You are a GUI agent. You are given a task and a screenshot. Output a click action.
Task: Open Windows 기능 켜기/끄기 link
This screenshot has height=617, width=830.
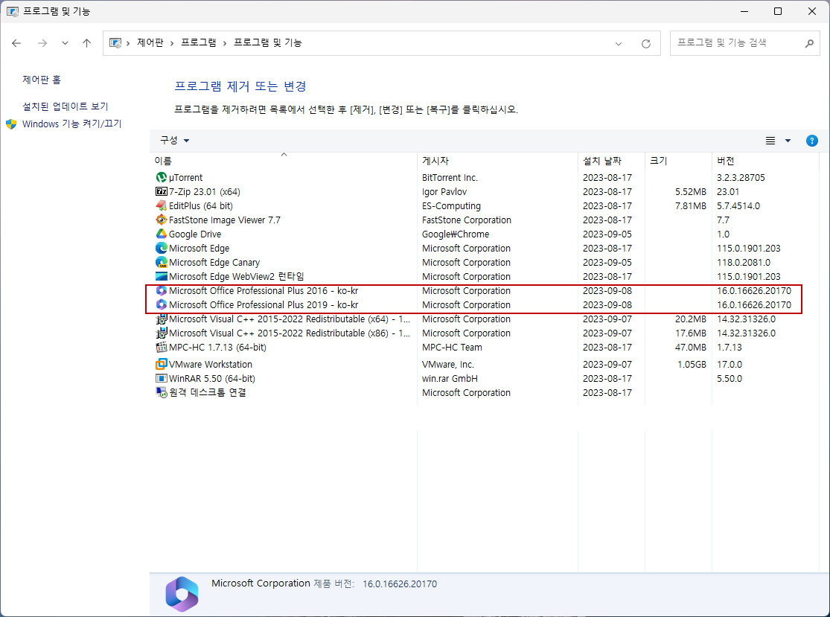click(x=72, y=124)
